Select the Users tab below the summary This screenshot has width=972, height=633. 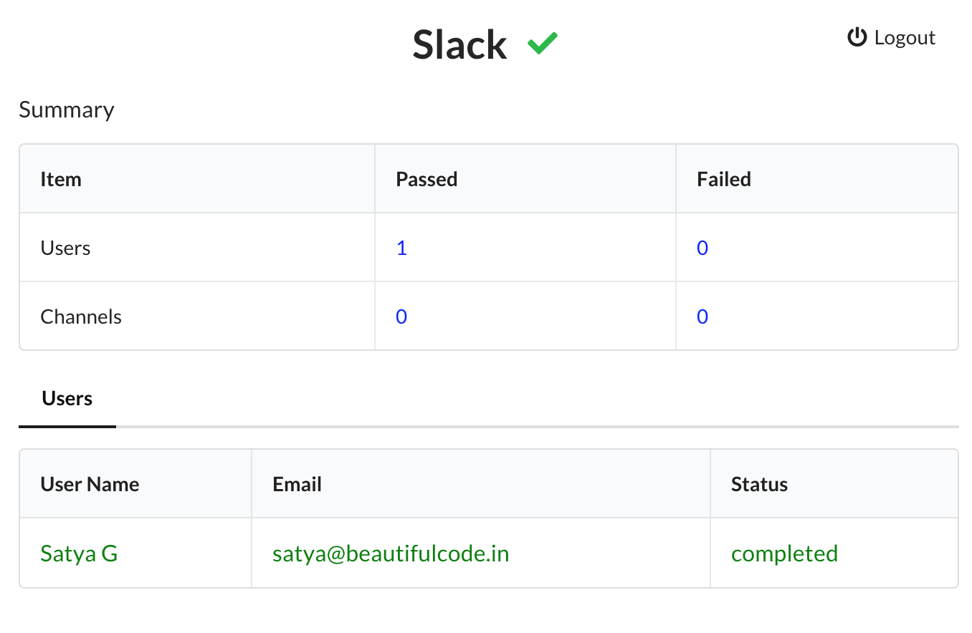pyautogui.click(x=67, y=398)
